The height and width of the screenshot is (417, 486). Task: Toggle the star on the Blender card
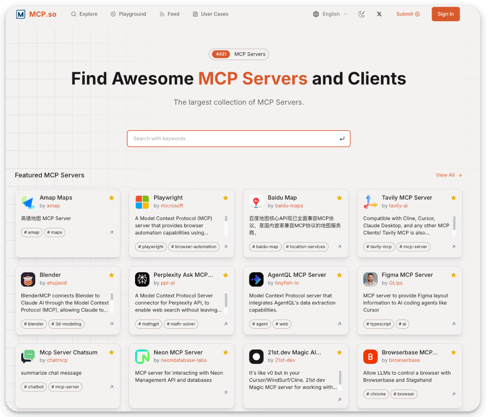click(x=112, y=275)
